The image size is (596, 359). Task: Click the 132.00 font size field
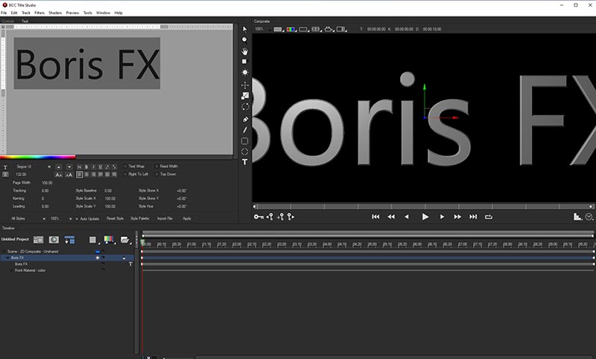pyautogui.click(x=22, y=175)
